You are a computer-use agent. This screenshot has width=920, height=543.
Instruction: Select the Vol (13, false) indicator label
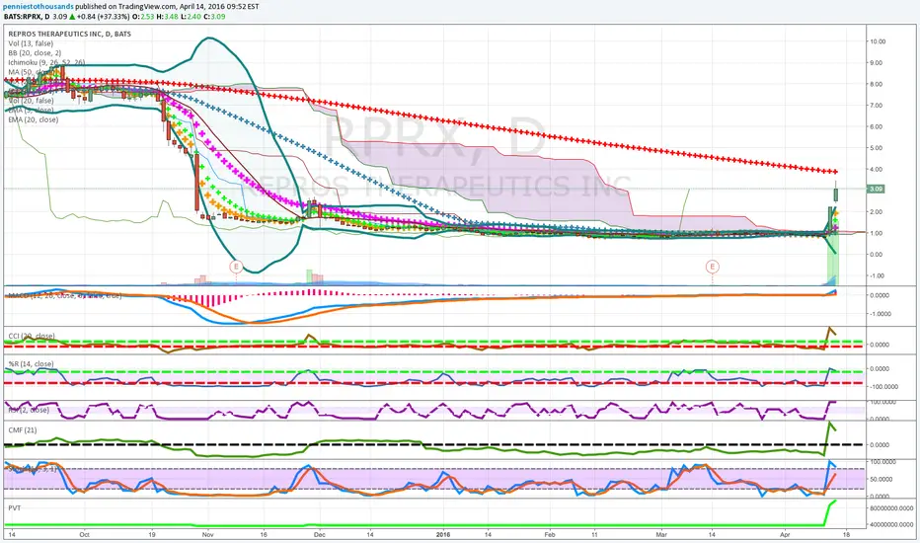click(31, 43)
